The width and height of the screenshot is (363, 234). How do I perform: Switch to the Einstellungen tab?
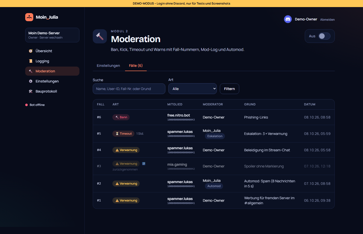[108, 66]
